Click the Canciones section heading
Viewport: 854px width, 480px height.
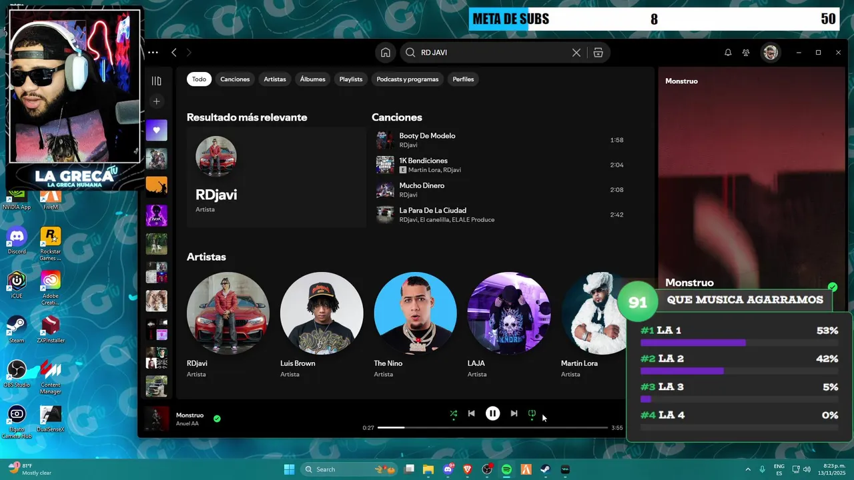[x=396, y=117]
